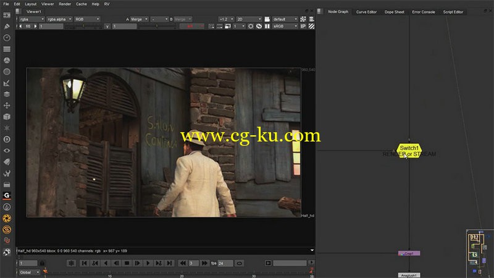Toggle the viewer pause updating button
Screen dimensions: 494x278
point(267,26)
